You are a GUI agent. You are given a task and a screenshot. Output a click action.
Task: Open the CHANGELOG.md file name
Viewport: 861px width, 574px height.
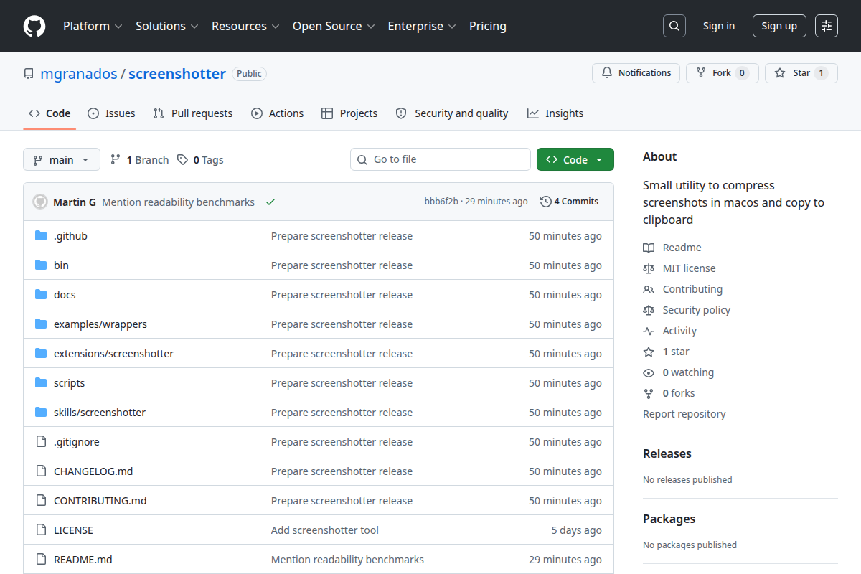[93, 471]
